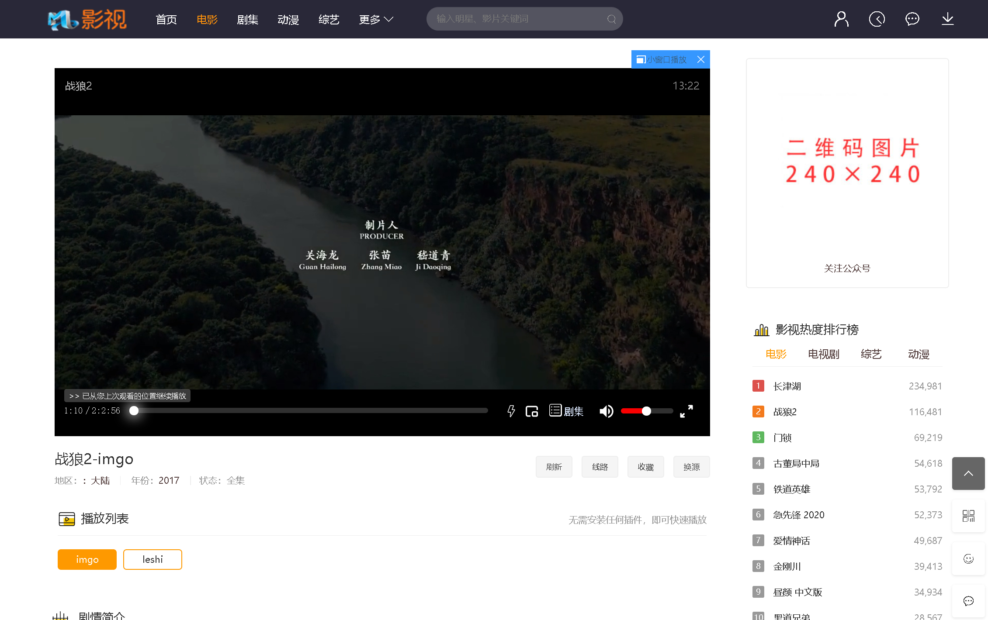Select the imgo playback source
The width and height of the screenshot is (988, 620).
click(87, 559)
